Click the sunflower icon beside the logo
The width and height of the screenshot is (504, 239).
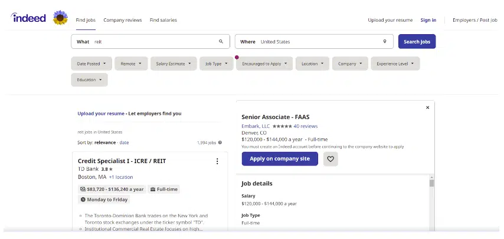(60, 18)
